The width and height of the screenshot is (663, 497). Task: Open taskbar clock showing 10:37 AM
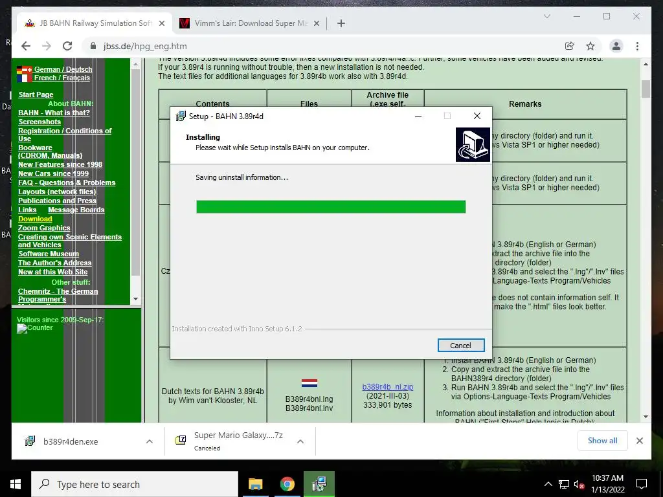tap(607, 484)
